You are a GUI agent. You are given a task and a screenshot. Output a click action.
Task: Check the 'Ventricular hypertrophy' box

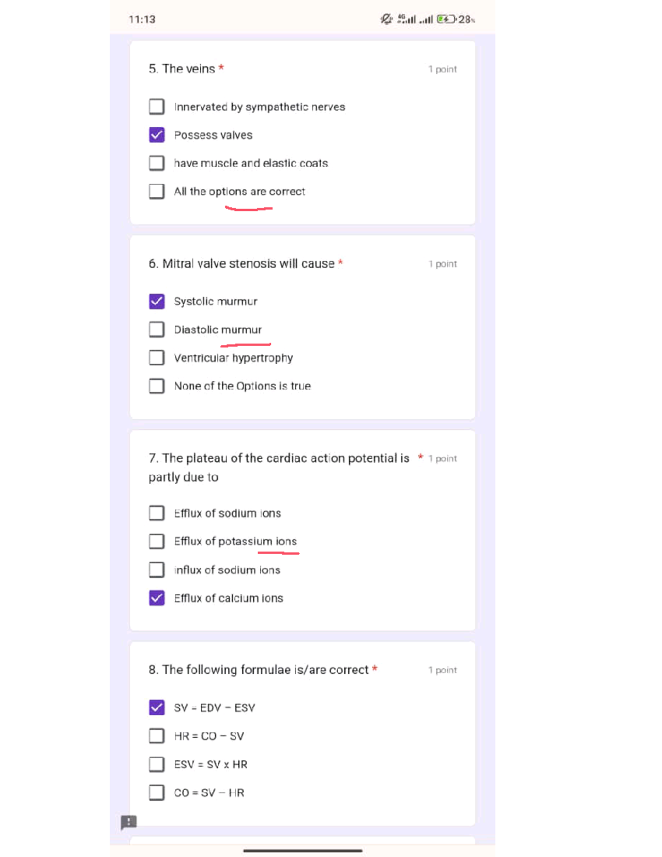[157, 358]
